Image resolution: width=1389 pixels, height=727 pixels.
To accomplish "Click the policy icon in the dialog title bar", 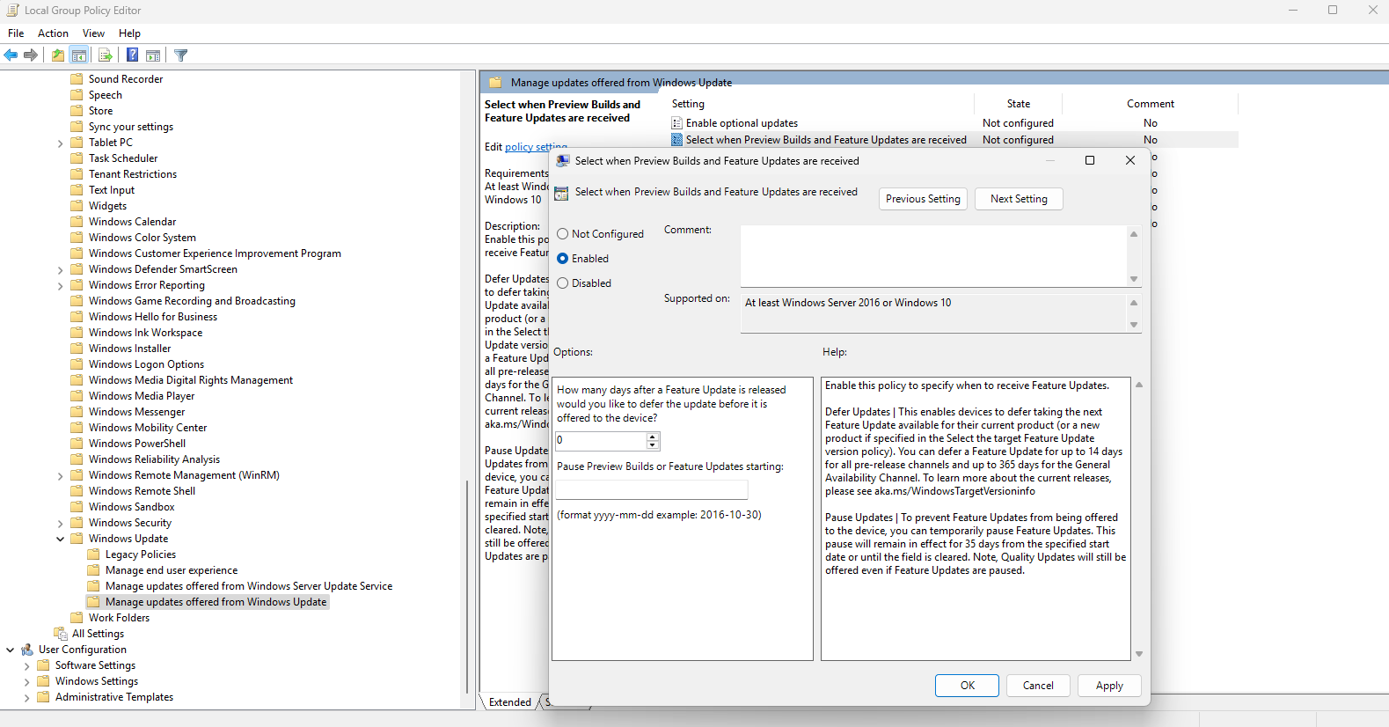I will 563,161.
